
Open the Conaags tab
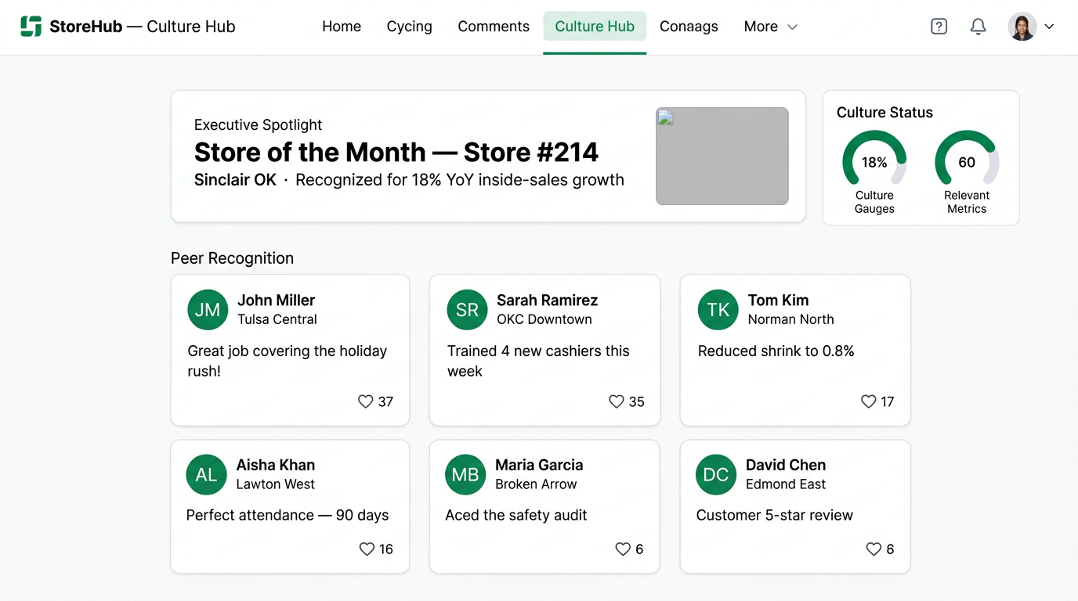689,27
